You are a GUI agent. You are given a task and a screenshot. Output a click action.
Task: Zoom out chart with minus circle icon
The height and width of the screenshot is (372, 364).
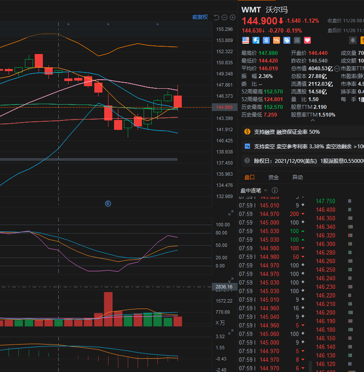225,17
